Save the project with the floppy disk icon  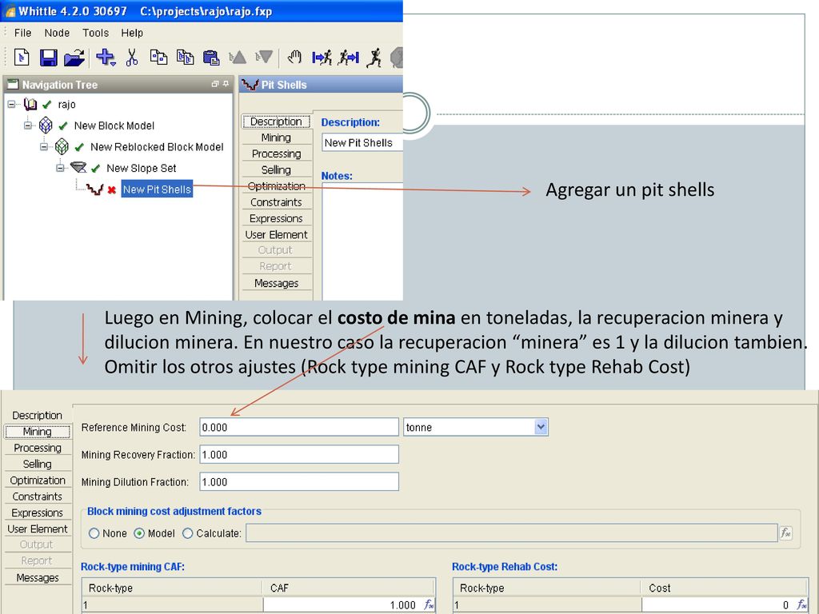click(x=49, y=57)
